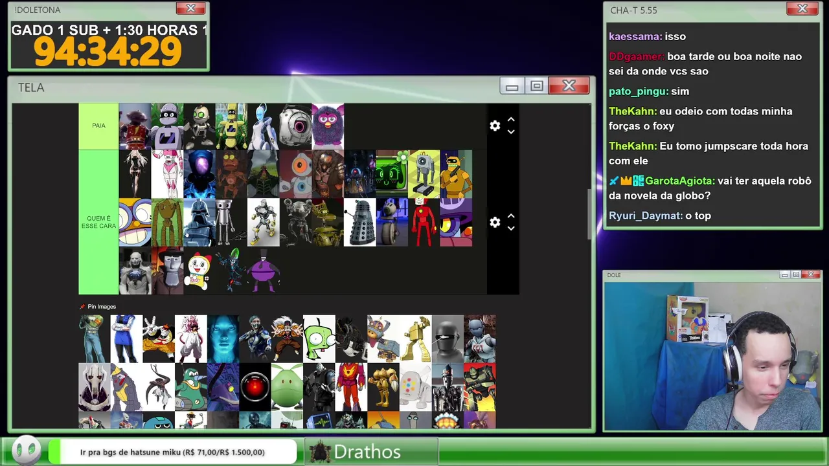This screenshot has height=466, width=829.
Task: Choose the golden robot holding a gun
Action: click(x=456, y=174)
